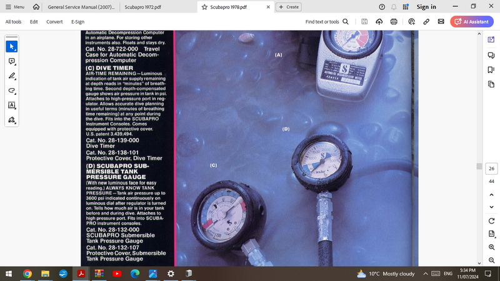
Task: Pick the highlighter pen tool
Action: point(12,76)
